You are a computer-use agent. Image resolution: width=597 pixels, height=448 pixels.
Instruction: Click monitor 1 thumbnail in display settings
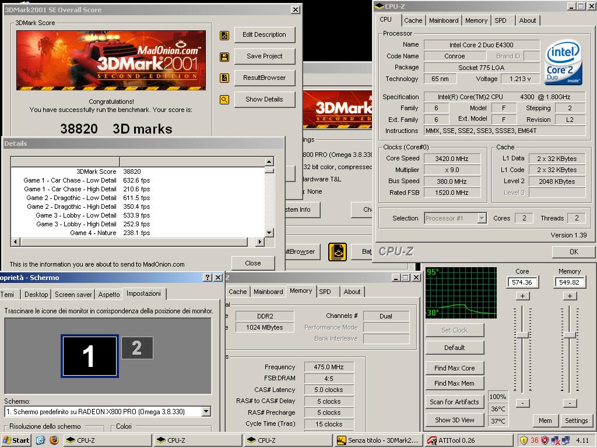(x=89, y=356)
